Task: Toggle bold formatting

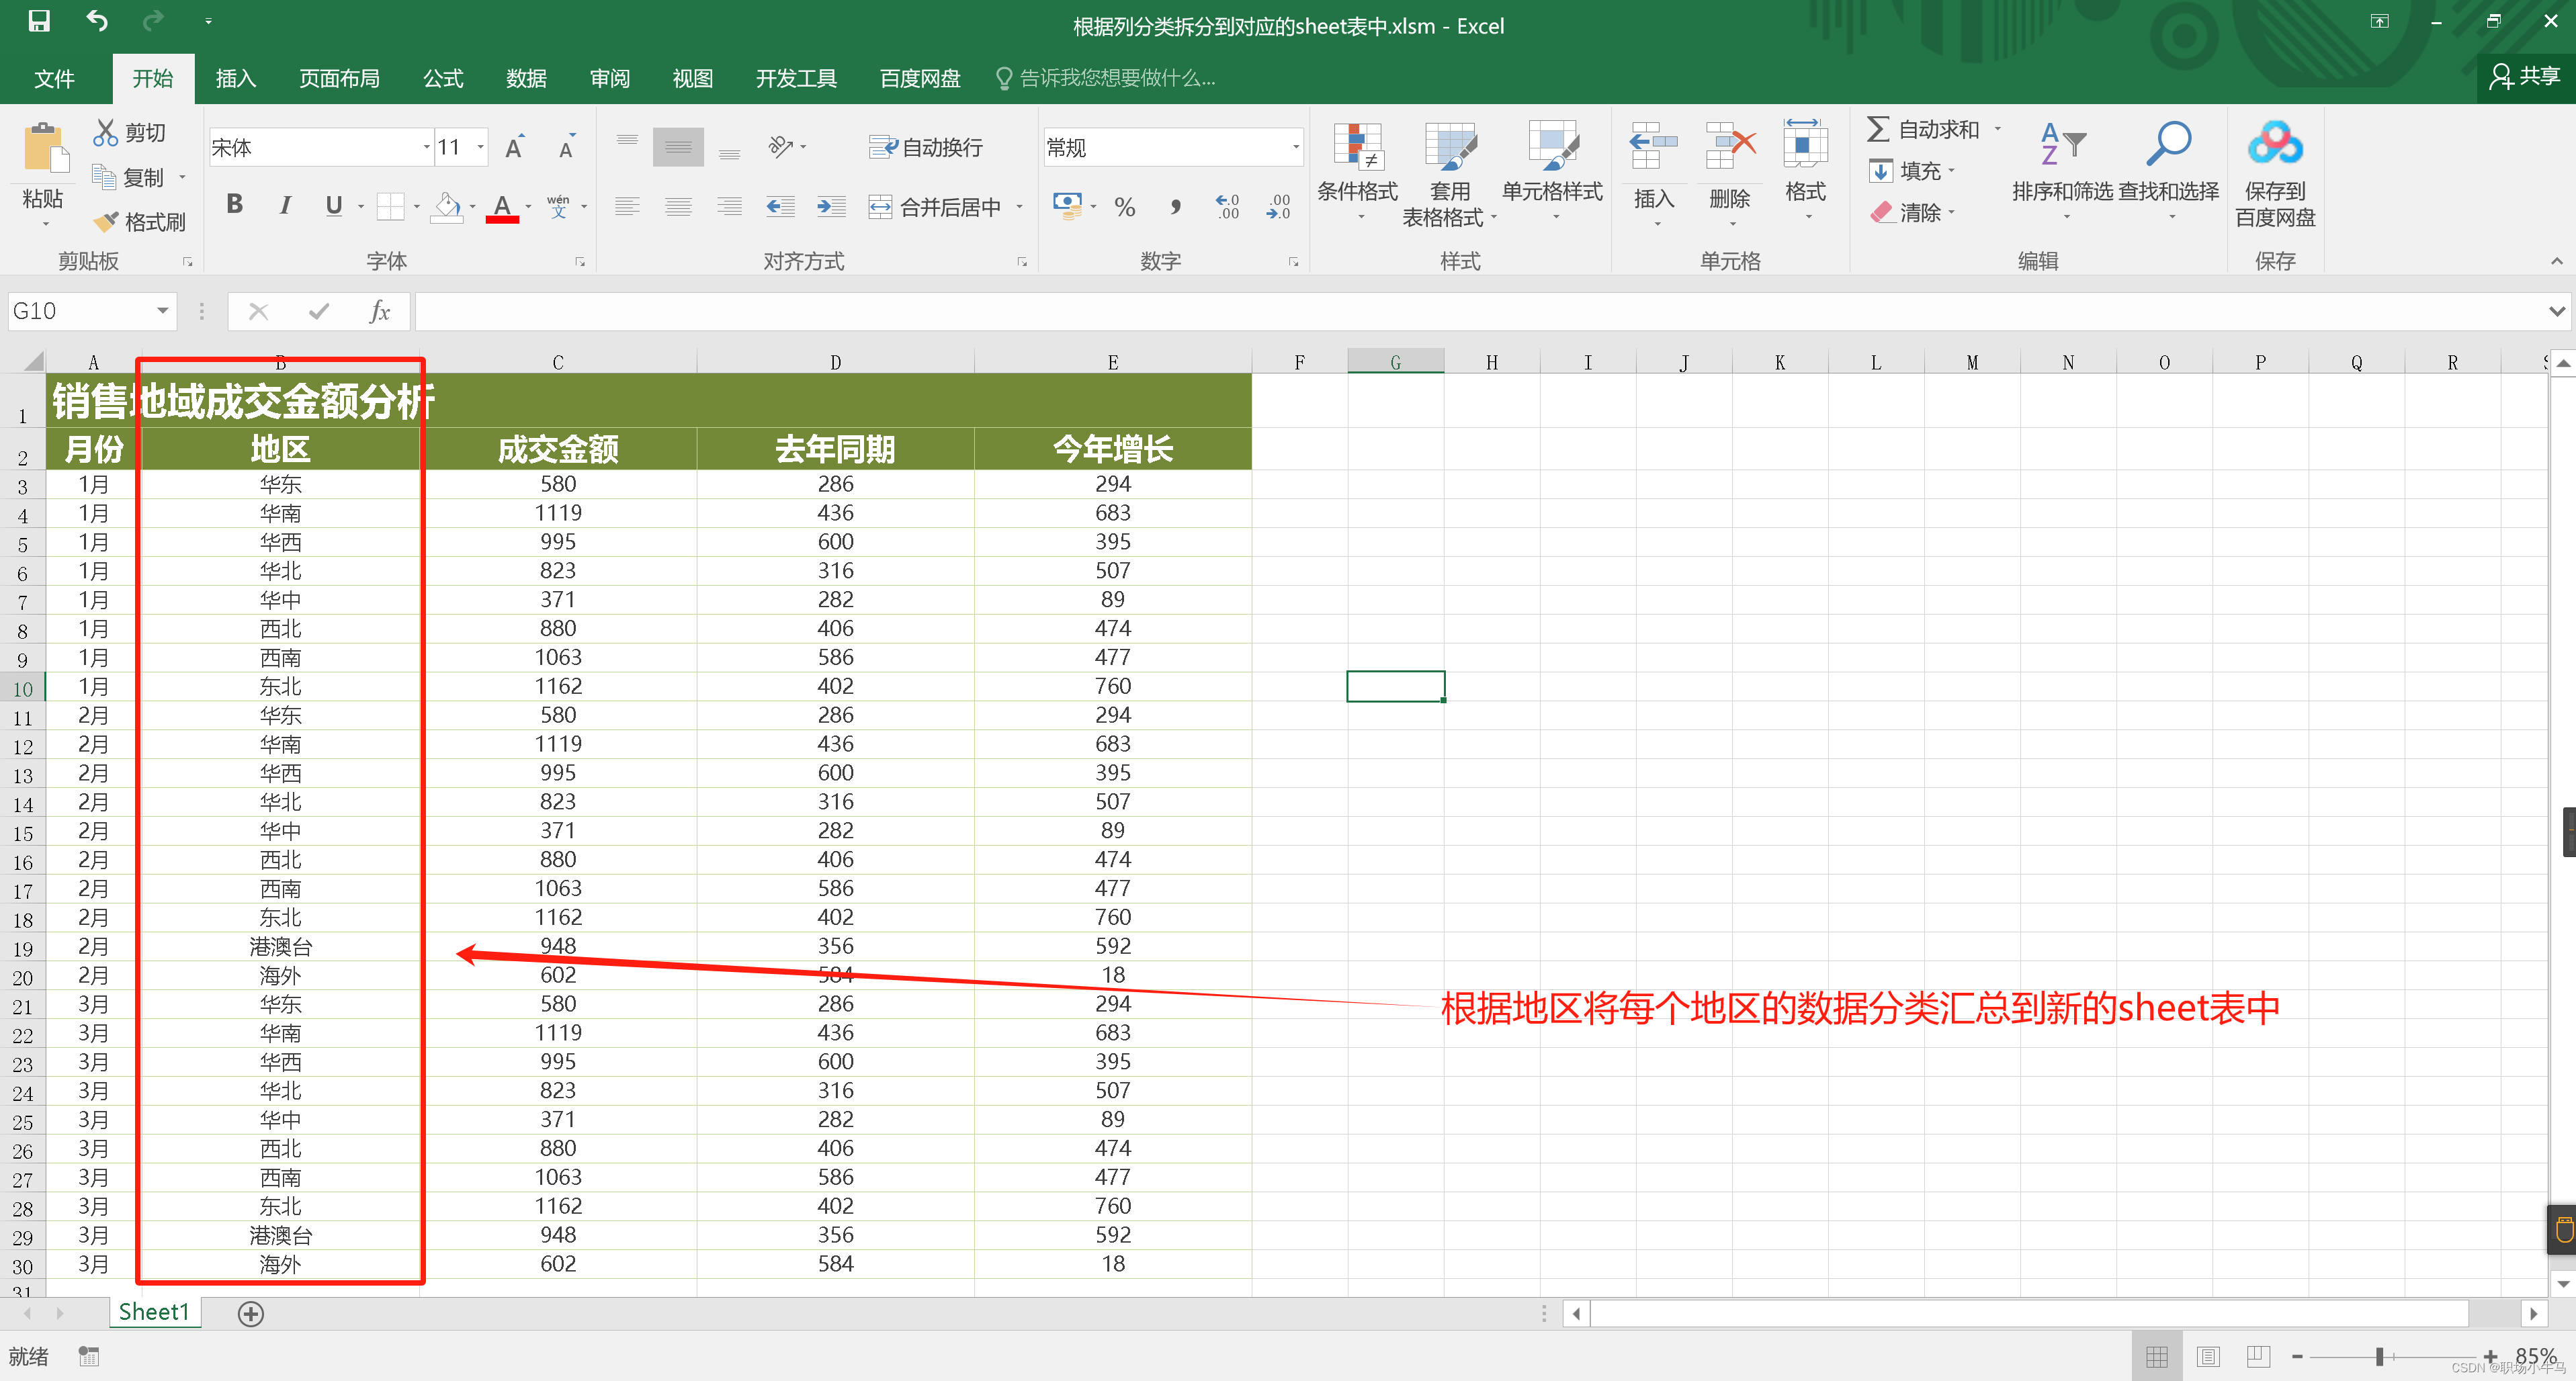Action: click(x=234, y=204)
